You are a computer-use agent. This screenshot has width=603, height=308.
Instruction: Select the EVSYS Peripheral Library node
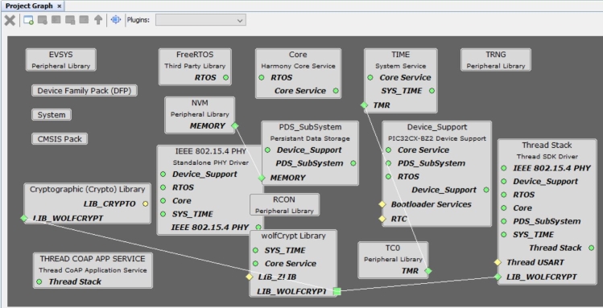click(x=60, y=60)
